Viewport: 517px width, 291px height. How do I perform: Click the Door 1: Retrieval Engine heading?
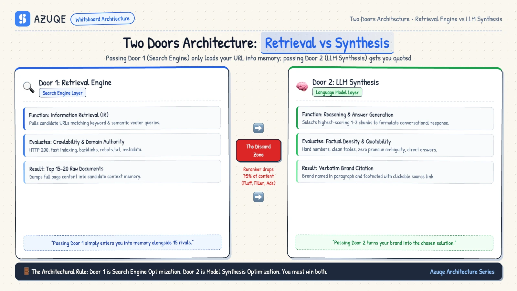75,83
